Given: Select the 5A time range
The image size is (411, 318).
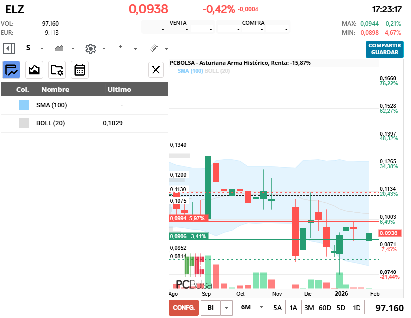Looking at the screenshot, I should click(278, 308).
